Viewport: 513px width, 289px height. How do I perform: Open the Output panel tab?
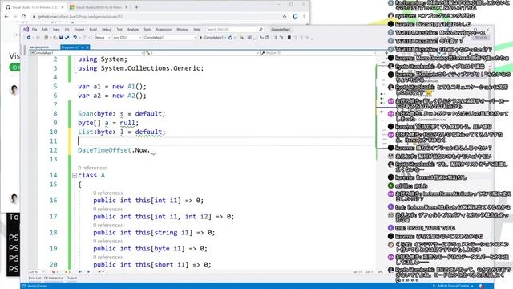tap(71, 279)
